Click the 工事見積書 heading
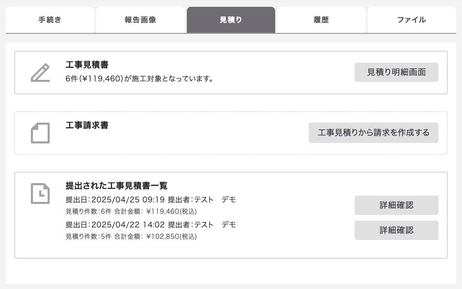This screenshot has width=462, height=289. point(87,65)
